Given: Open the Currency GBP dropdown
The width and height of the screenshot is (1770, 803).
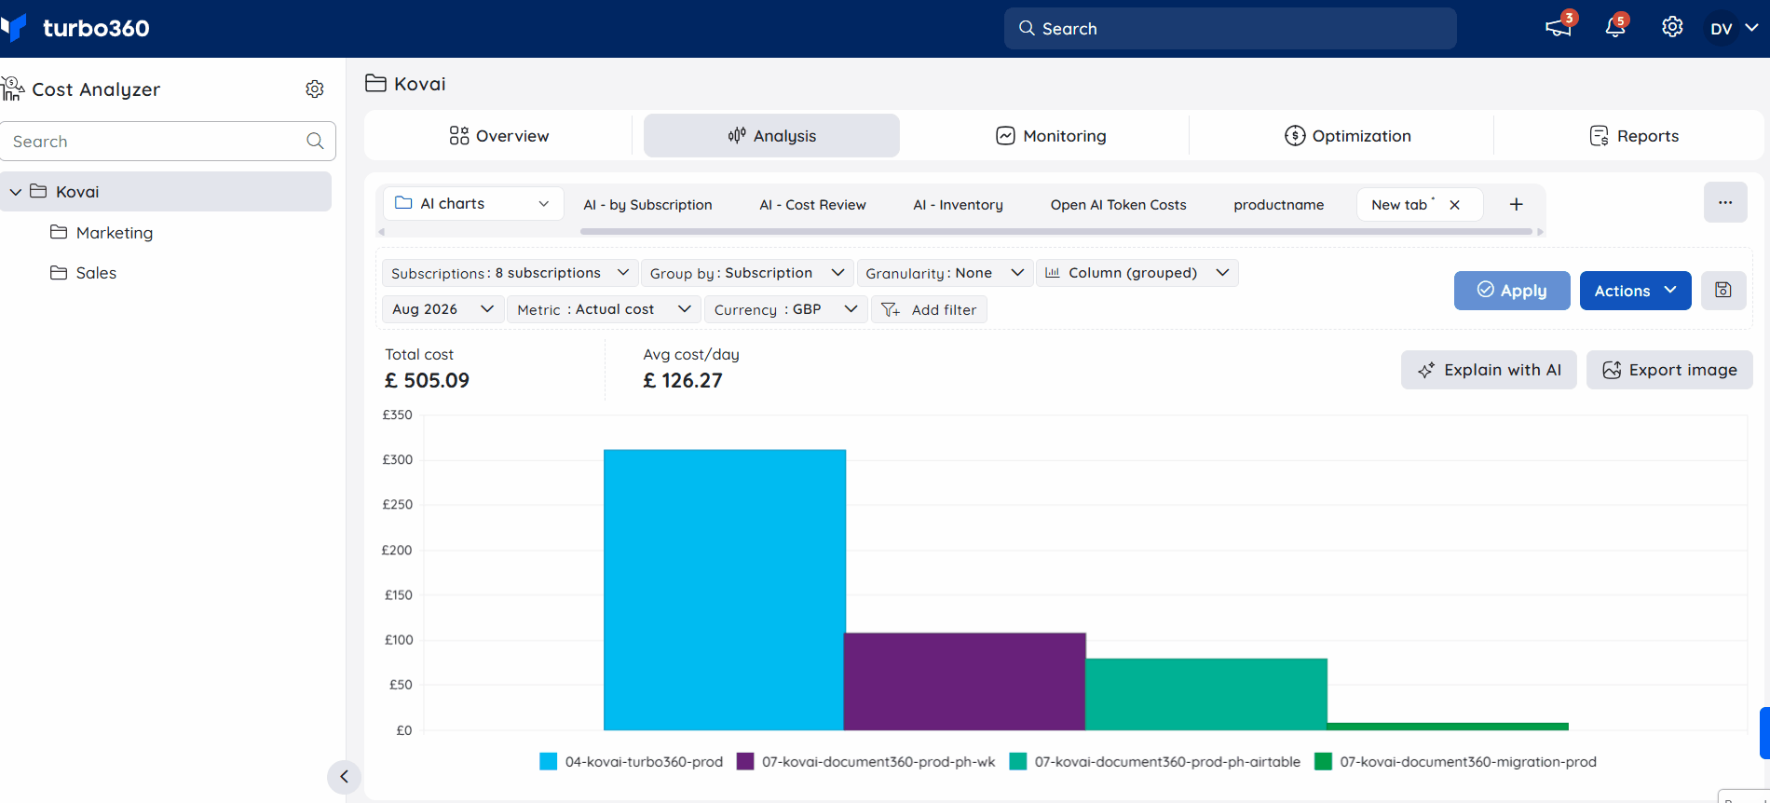Looking at the screenshot, I should (785, 308).
